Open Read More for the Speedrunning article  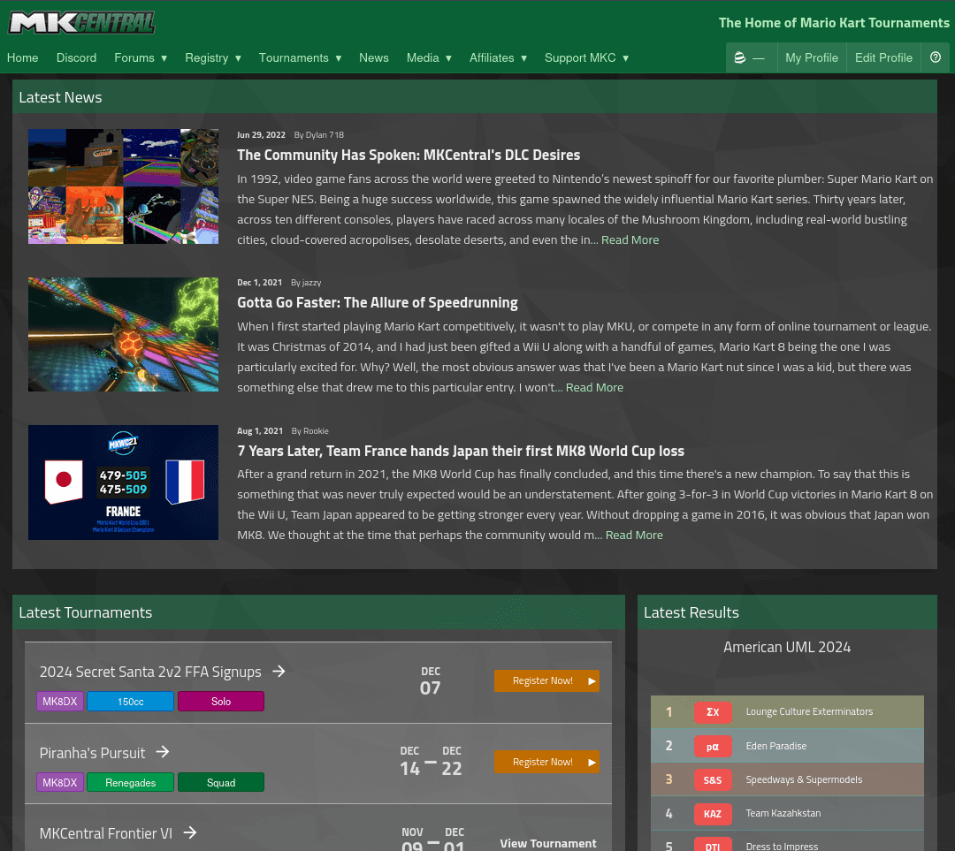(x=594, y=388)
